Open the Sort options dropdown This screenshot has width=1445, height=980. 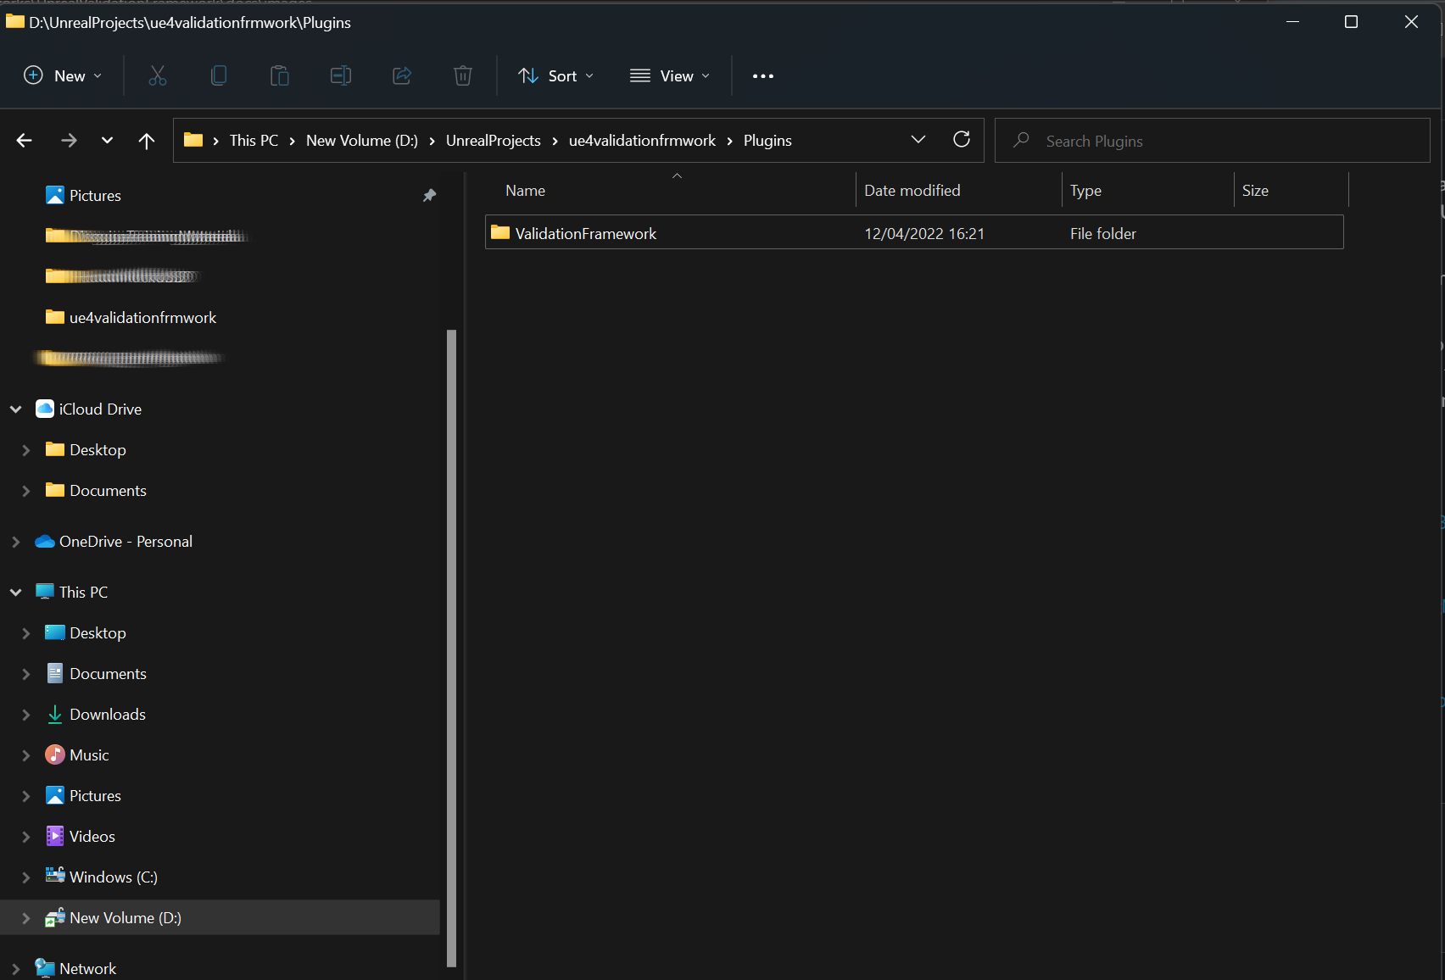(x=556, y=76)
